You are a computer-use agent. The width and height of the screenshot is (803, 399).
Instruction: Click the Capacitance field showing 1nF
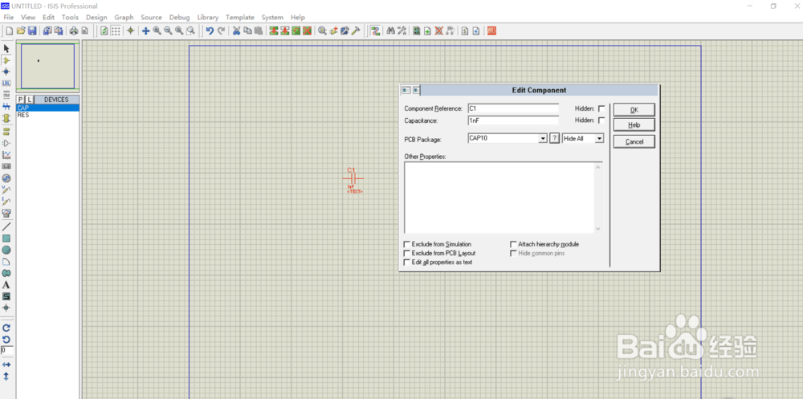pos(513,120)
